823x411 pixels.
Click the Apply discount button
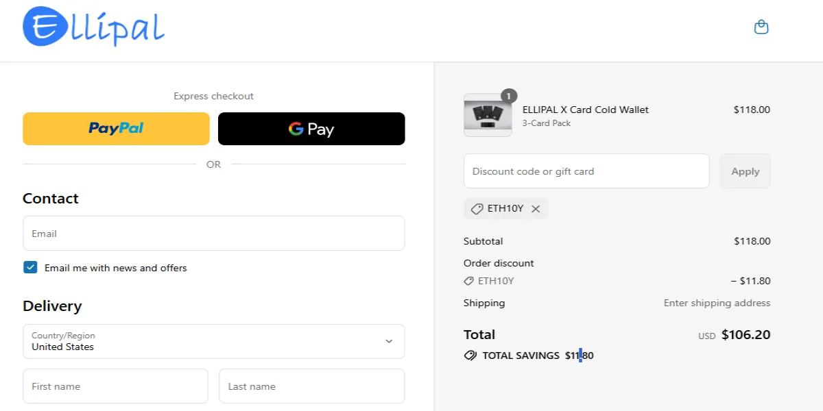pos(745,171)
